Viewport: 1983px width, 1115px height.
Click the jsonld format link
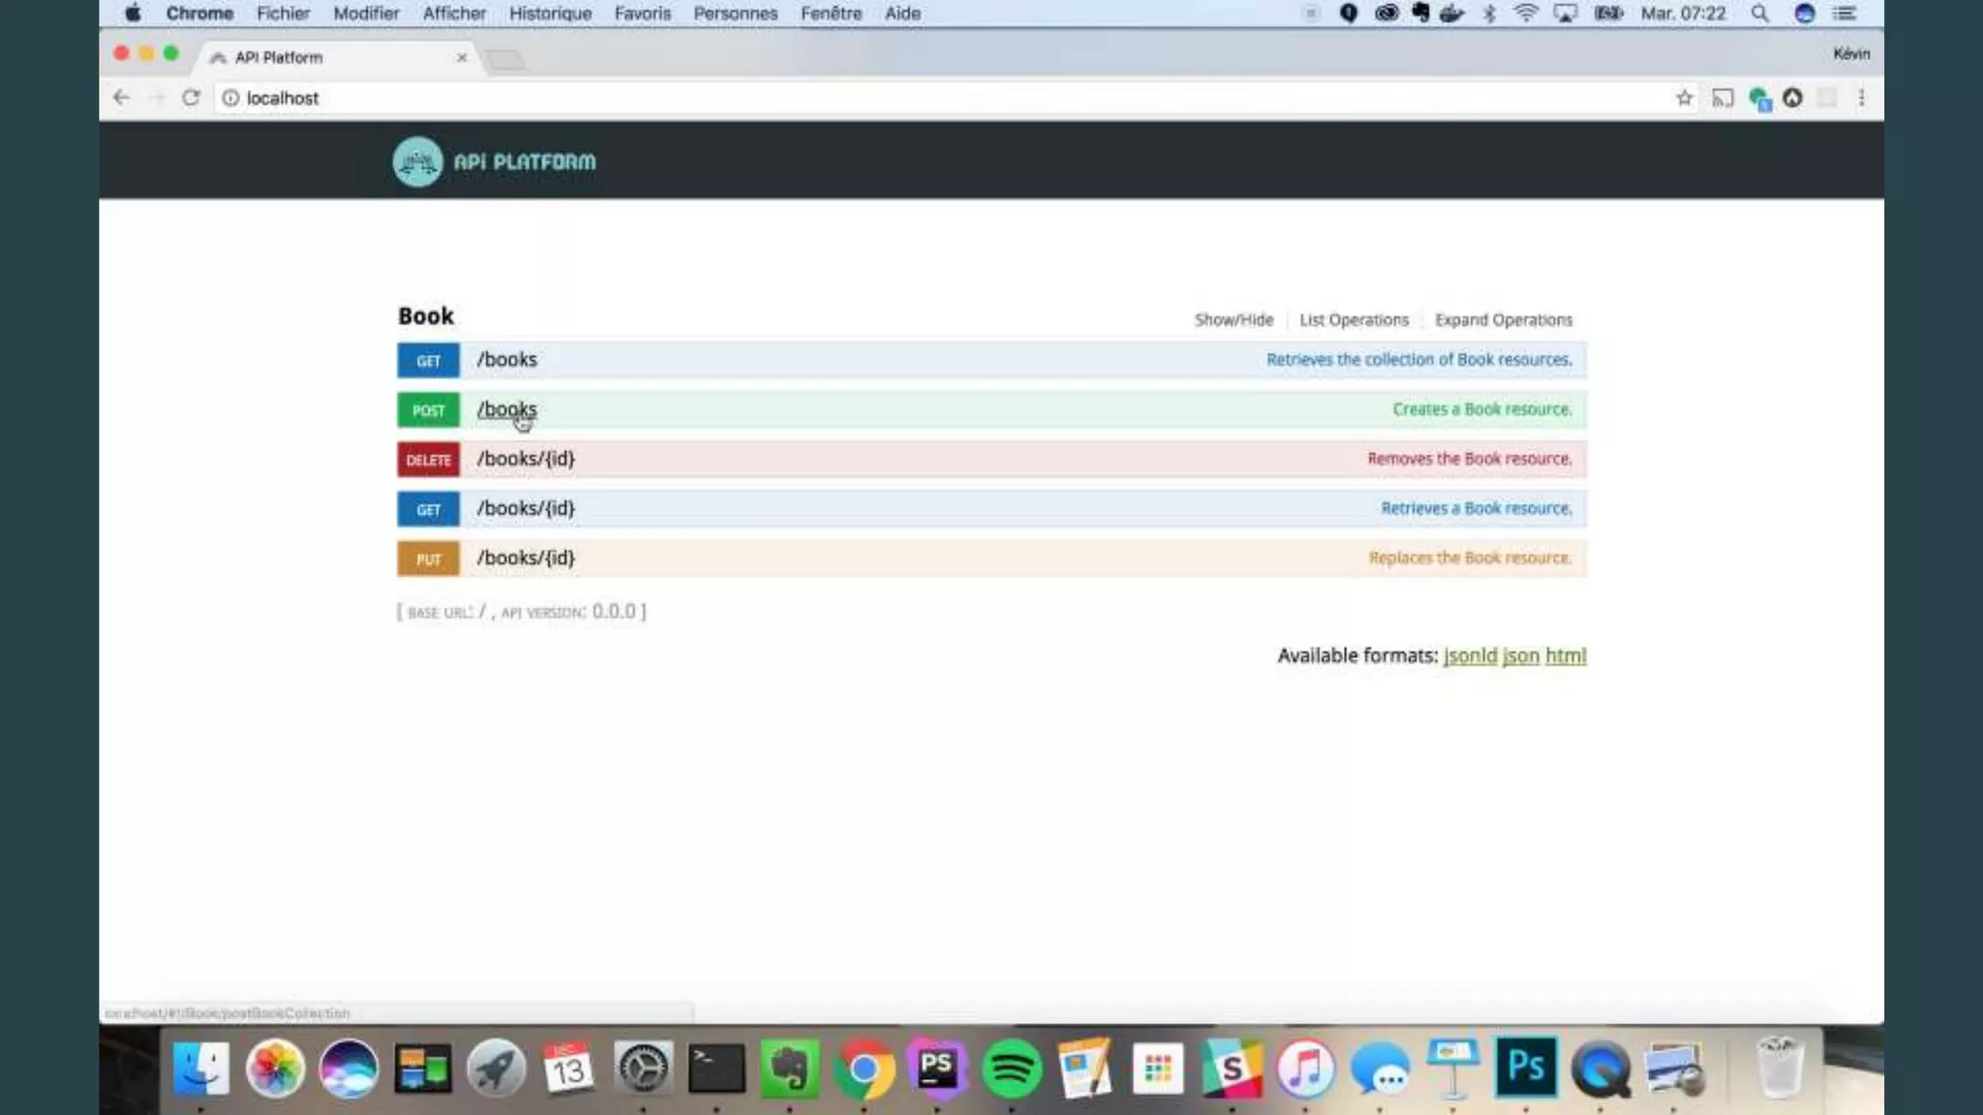[1469, 656]
